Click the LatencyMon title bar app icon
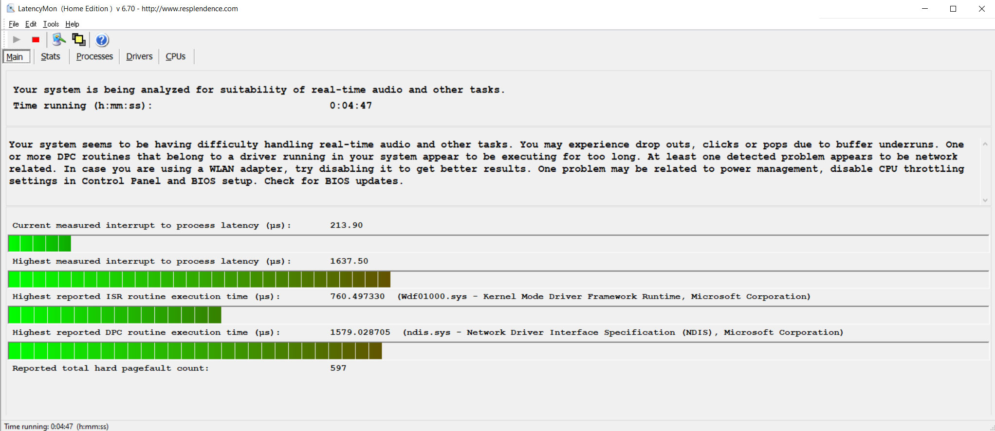Screen dimensions: 995x431 point(10,8)
